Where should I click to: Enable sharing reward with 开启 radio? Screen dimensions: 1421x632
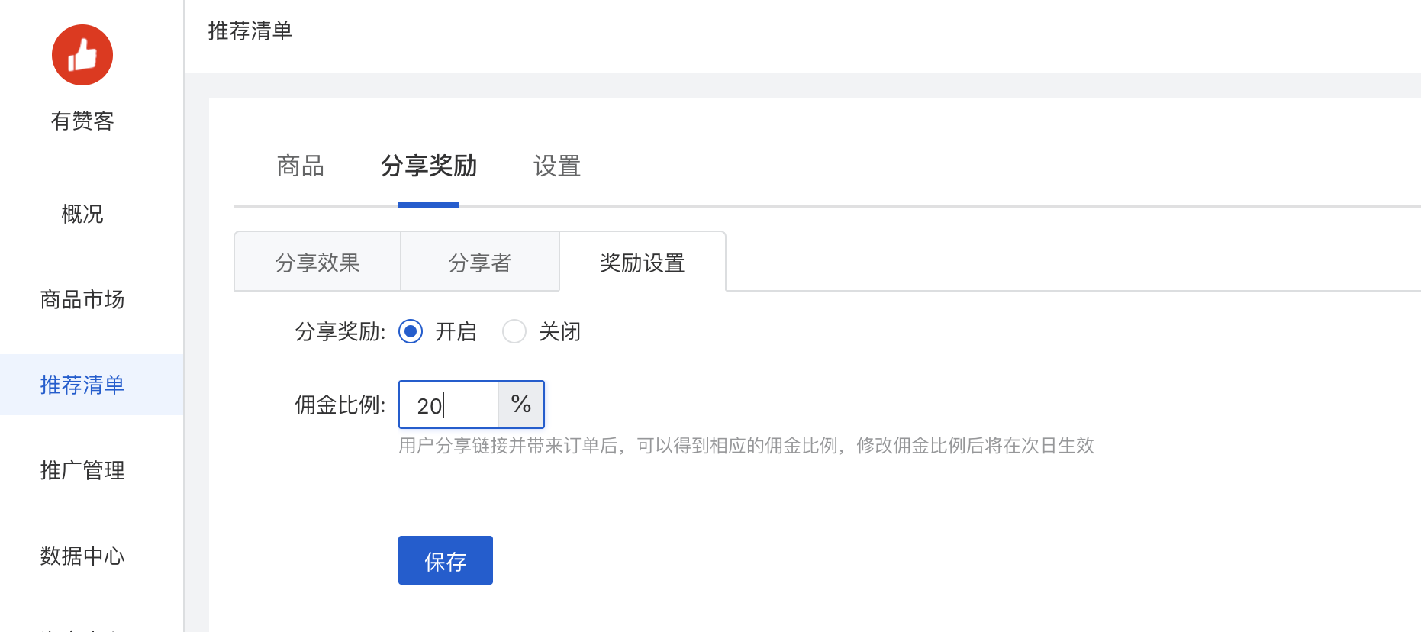(x=411, y=331)
